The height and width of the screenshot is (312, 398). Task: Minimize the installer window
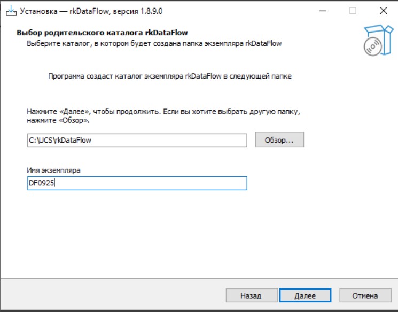[x=322, y=10]
